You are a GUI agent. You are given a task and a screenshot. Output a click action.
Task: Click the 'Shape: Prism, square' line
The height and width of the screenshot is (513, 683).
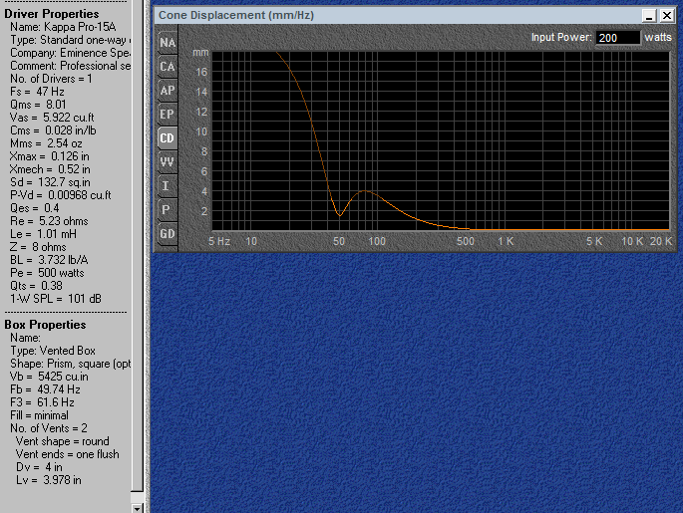coord(71,364)
